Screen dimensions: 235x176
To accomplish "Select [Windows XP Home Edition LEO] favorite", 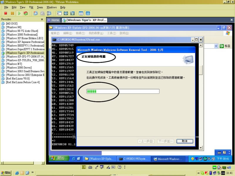I will pyautogui.click(x=24, y=38).
